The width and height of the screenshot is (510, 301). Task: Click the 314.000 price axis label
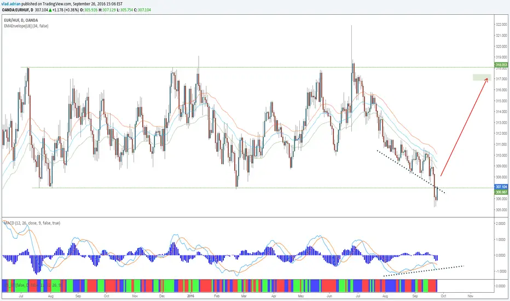[501, 112]
